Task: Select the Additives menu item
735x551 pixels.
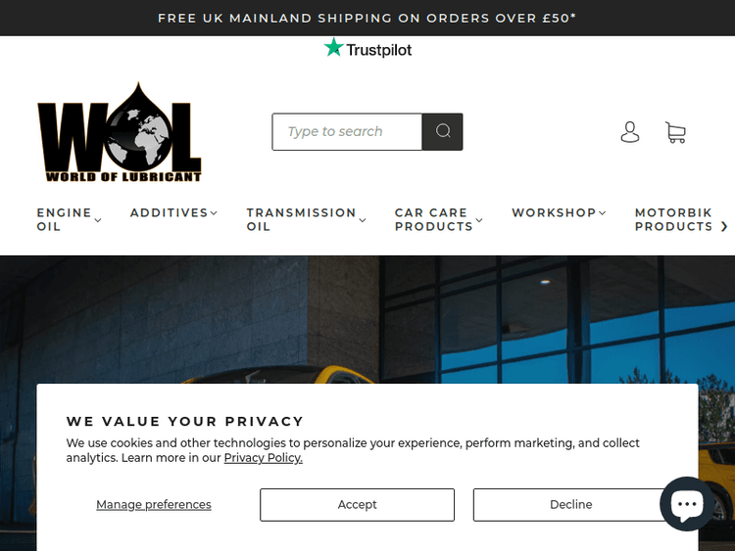Action: [x=169, y=213]
